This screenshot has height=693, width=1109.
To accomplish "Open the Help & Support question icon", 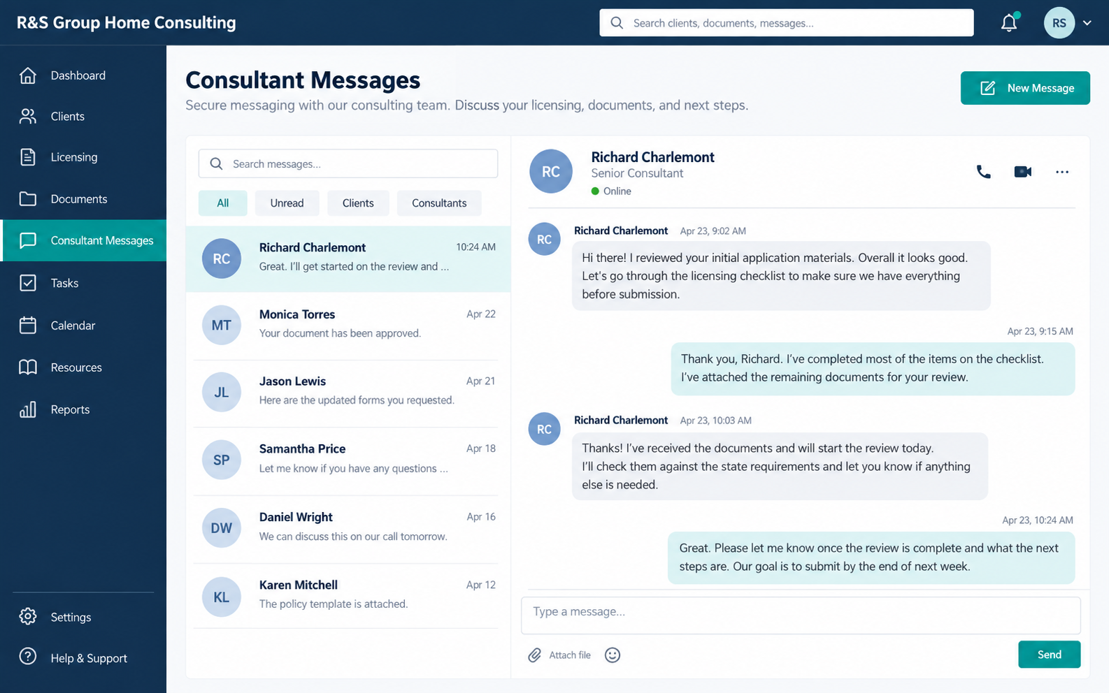I will point(28,657).
